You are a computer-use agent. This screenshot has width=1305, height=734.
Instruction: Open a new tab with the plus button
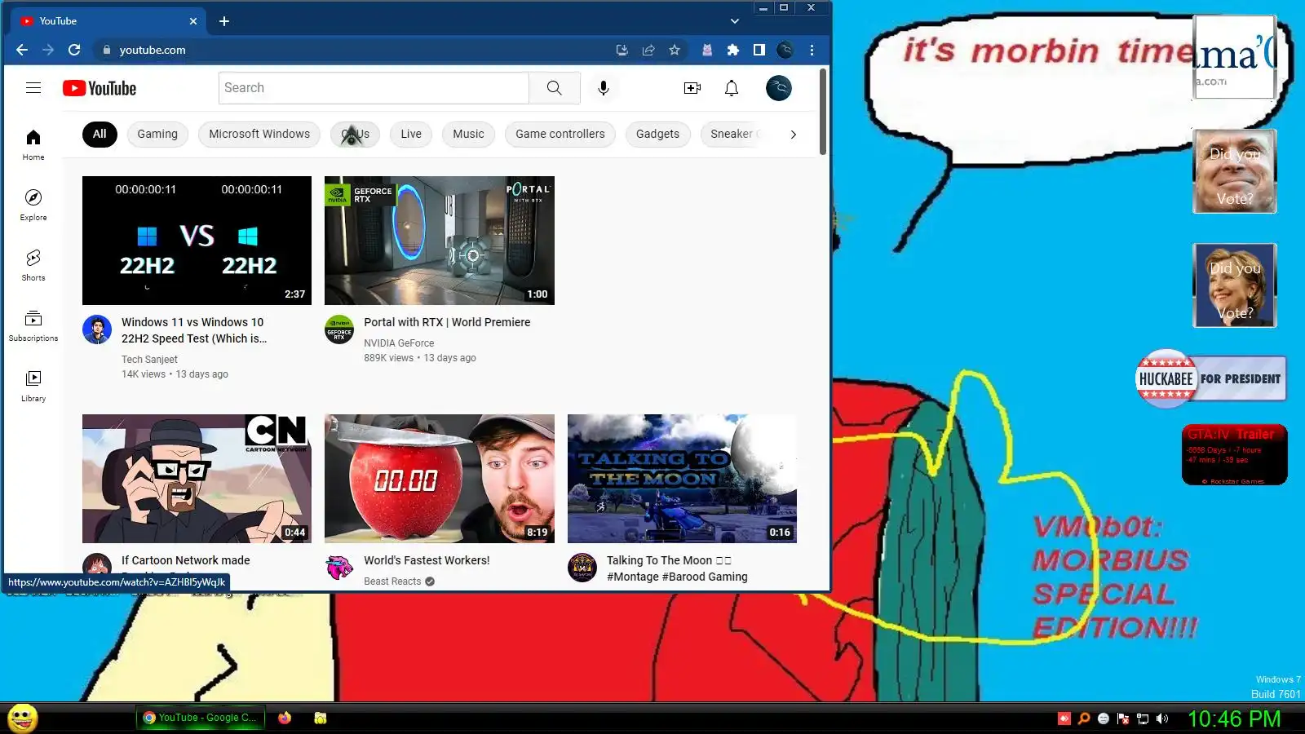(x=224, y=21)
